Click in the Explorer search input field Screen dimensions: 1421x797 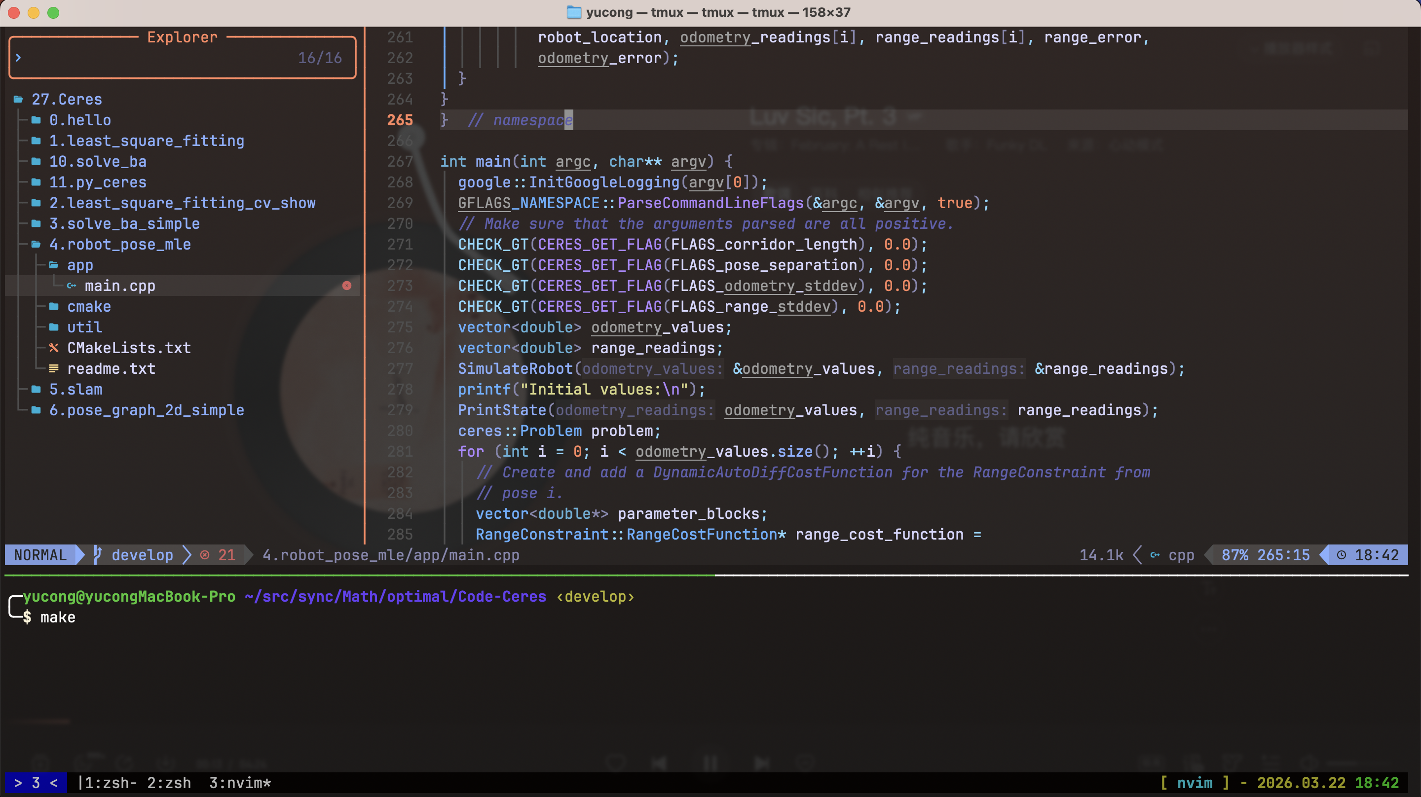154,58
